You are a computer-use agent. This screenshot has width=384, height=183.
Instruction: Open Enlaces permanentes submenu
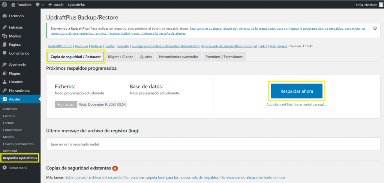tap(18, 144)
